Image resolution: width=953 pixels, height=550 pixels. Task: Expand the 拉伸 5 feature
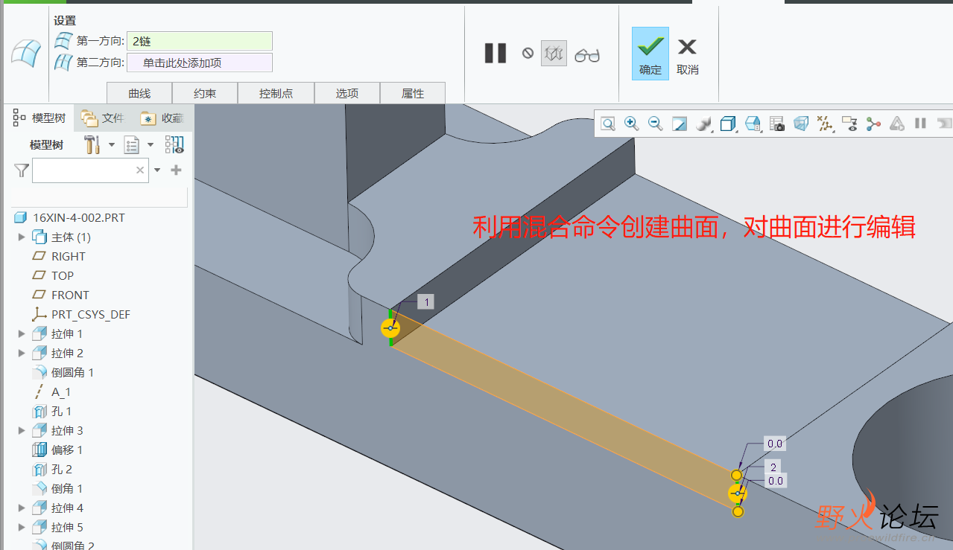click(22, 527)
